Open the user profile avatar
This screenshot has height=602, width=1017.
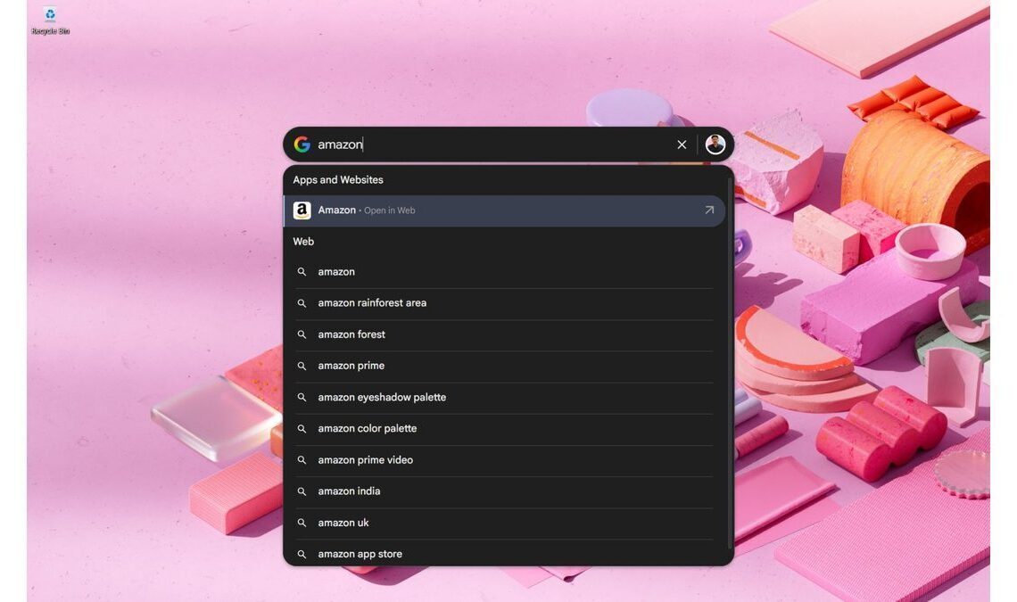[x=715, y=144]
